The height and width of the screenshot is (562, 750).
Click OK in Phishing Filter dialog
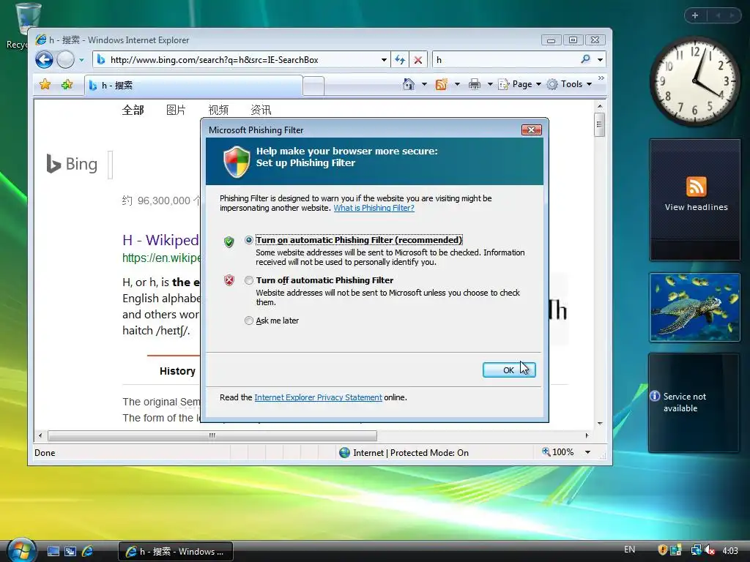(509, 370)
